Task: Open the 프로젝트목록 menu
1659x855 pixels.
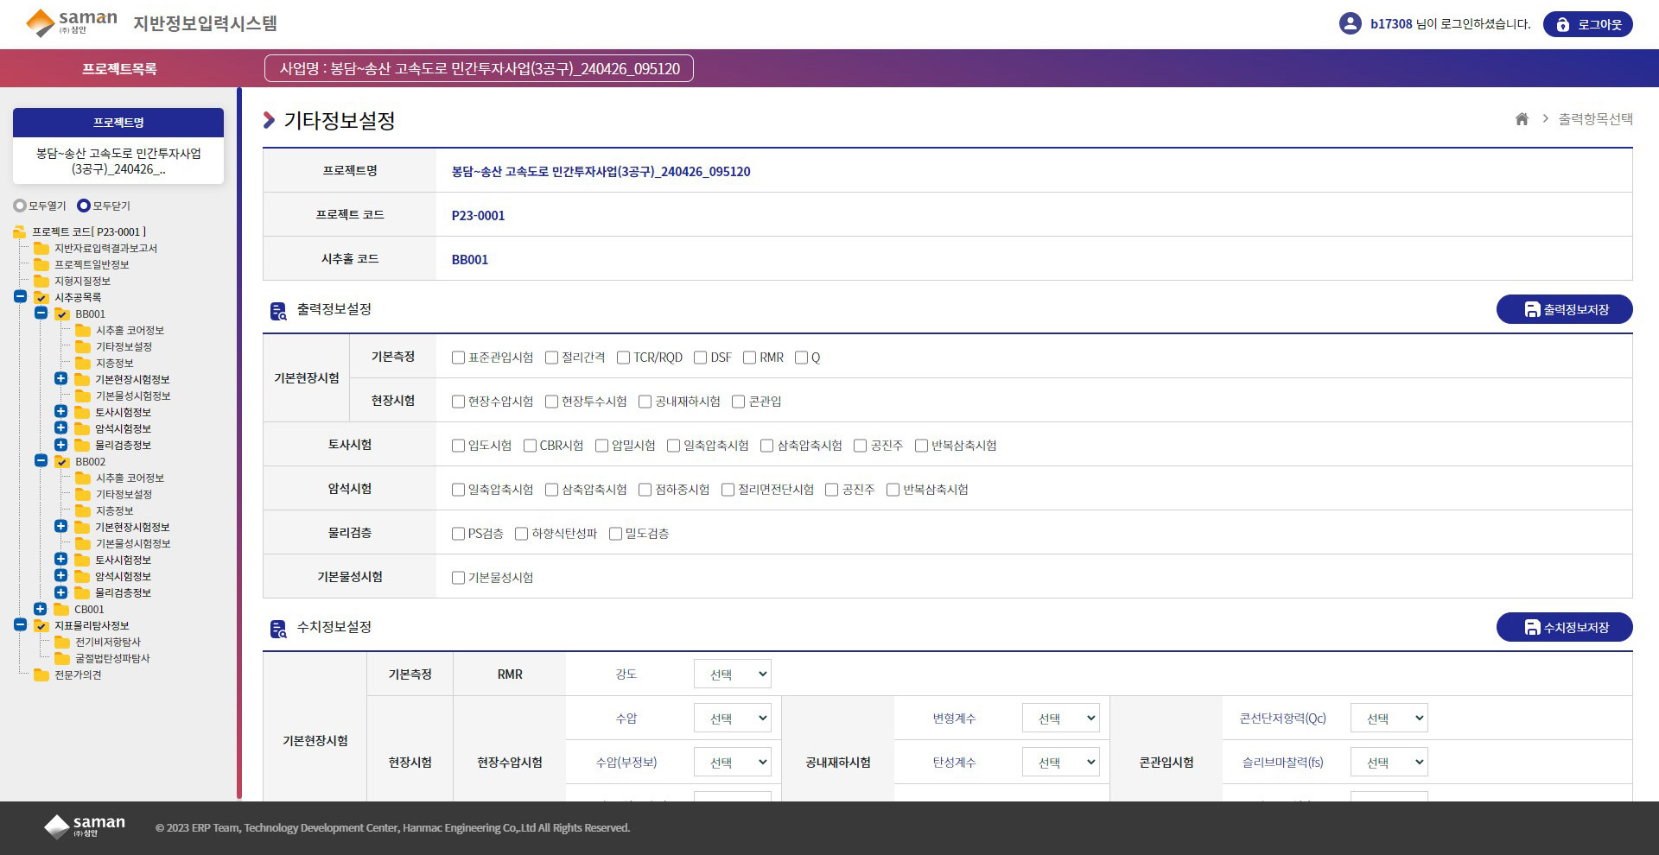Action: point(119,69)
